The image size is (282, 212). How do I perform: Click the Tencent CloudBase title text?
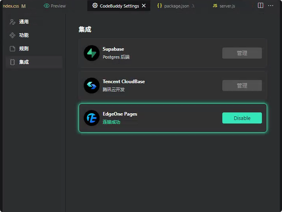(x=124, y=82)
